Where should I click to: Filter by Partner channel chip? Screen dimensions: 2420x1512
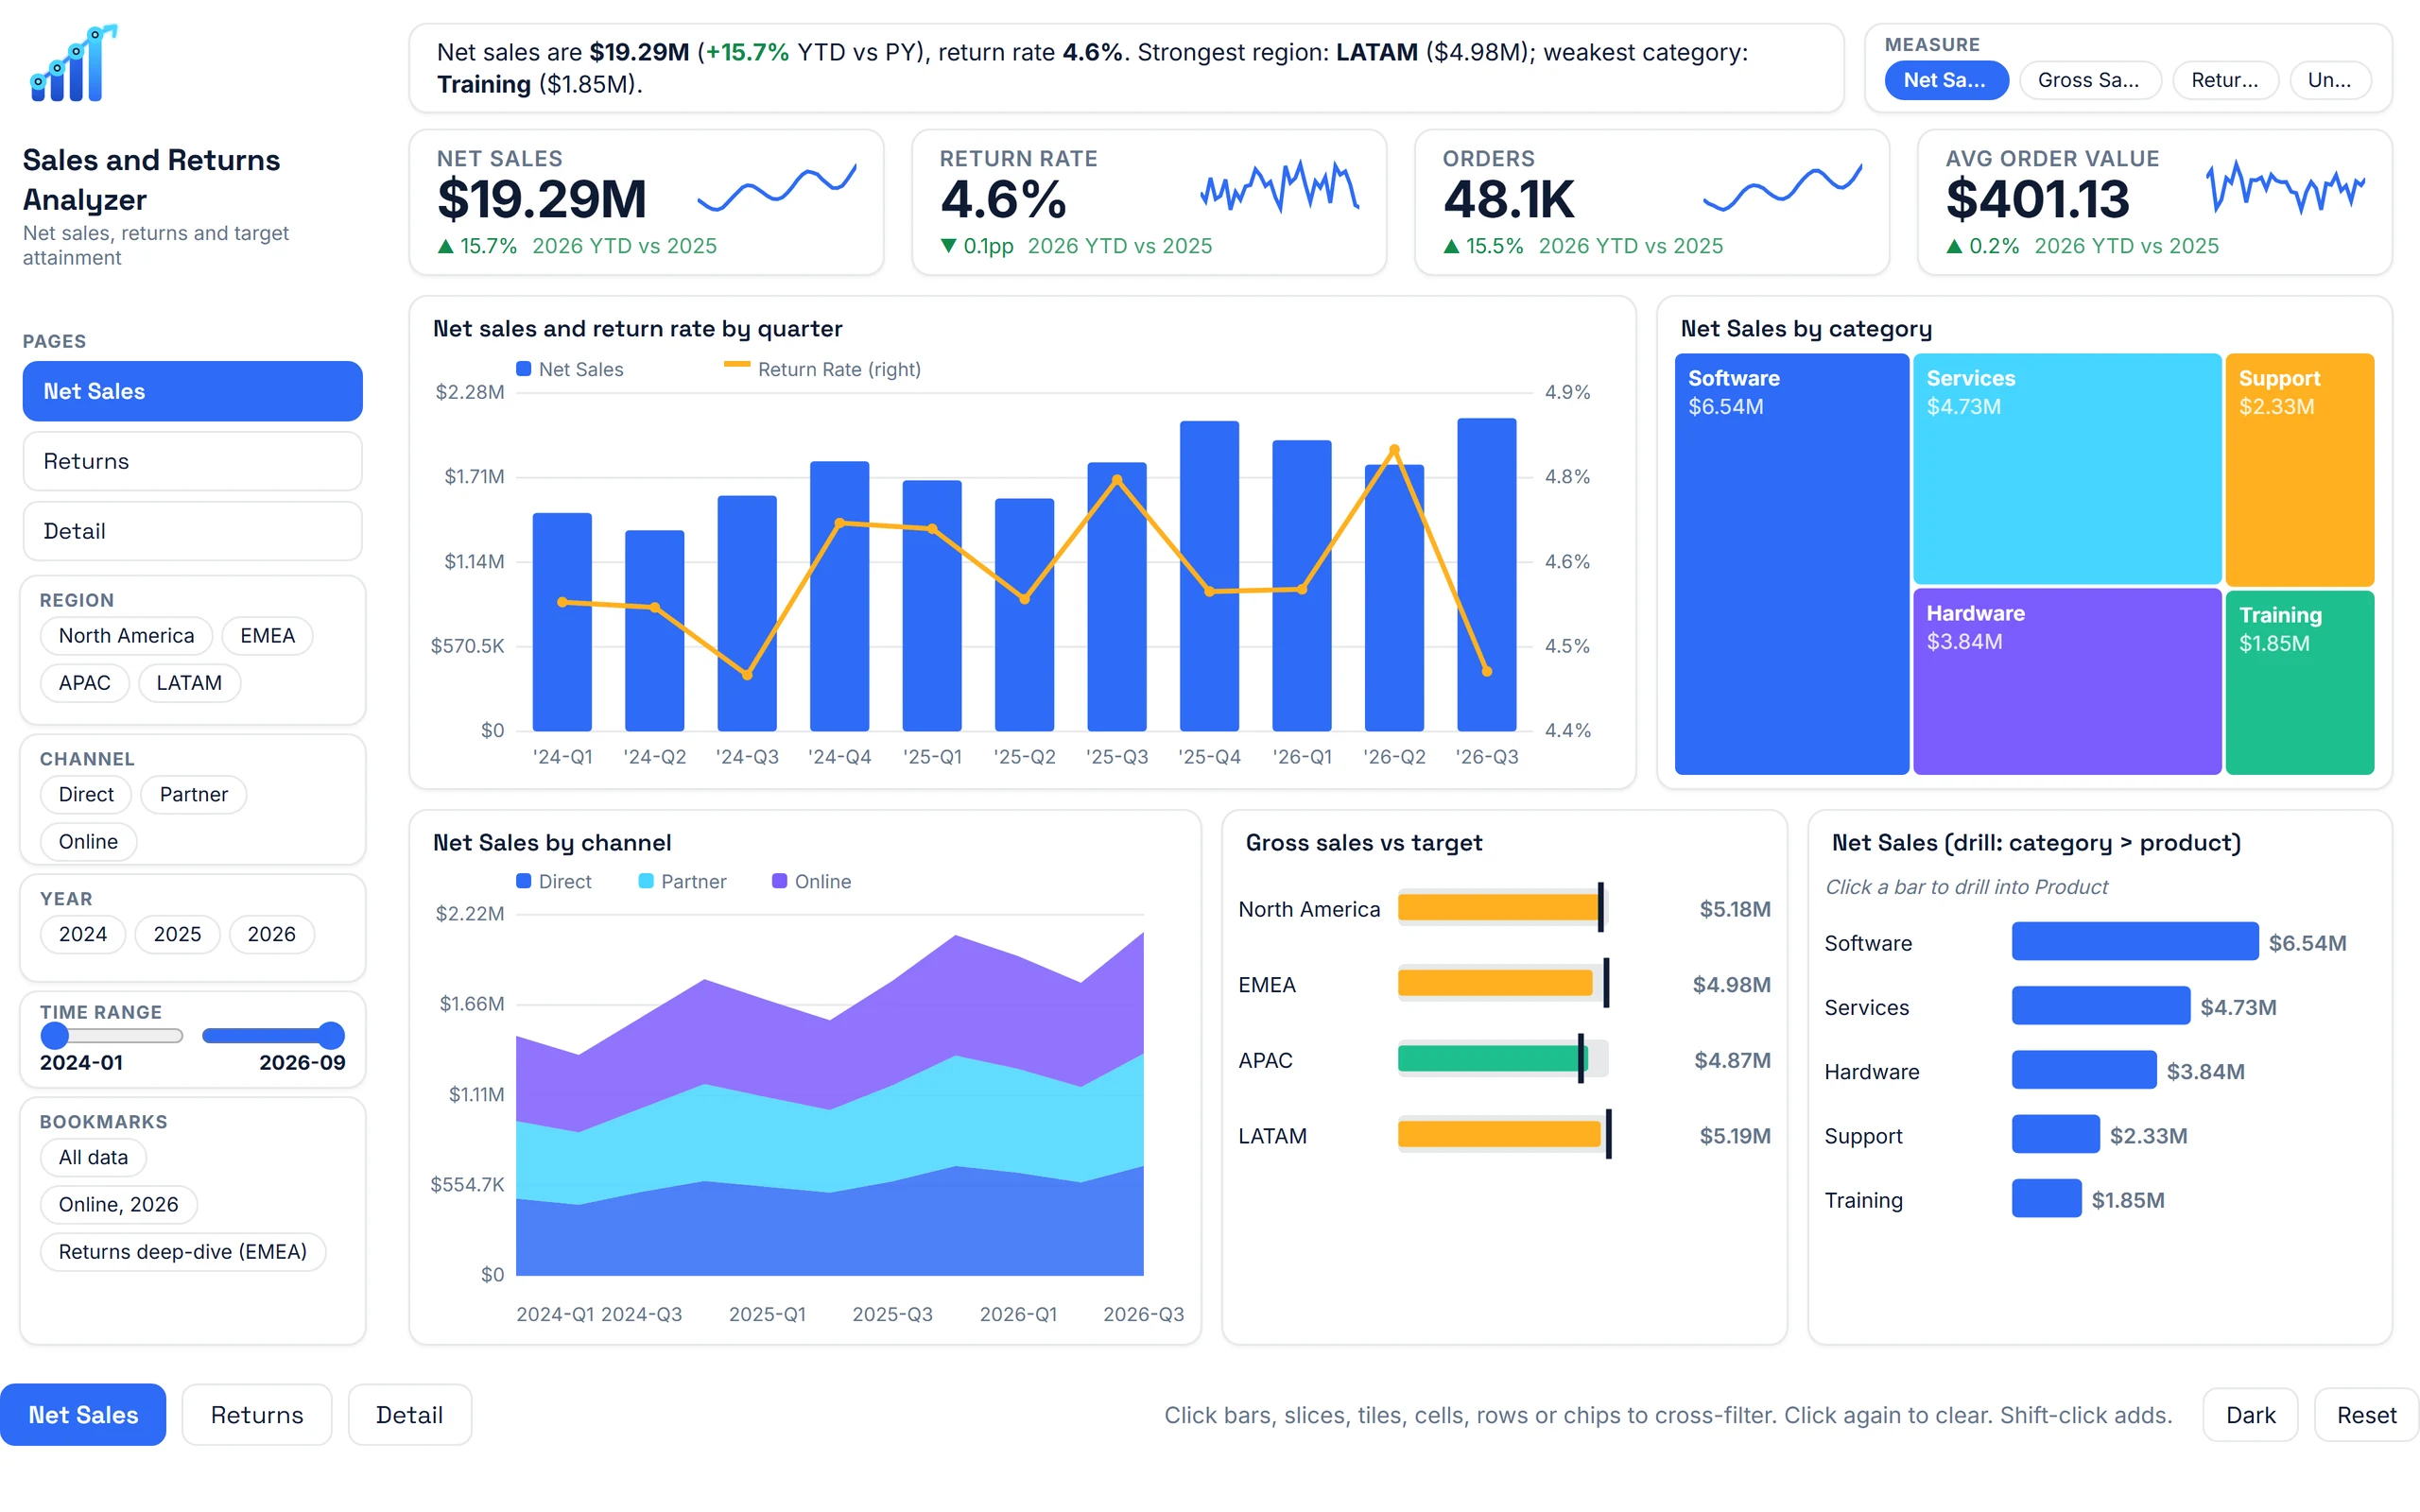pos(193,794)
